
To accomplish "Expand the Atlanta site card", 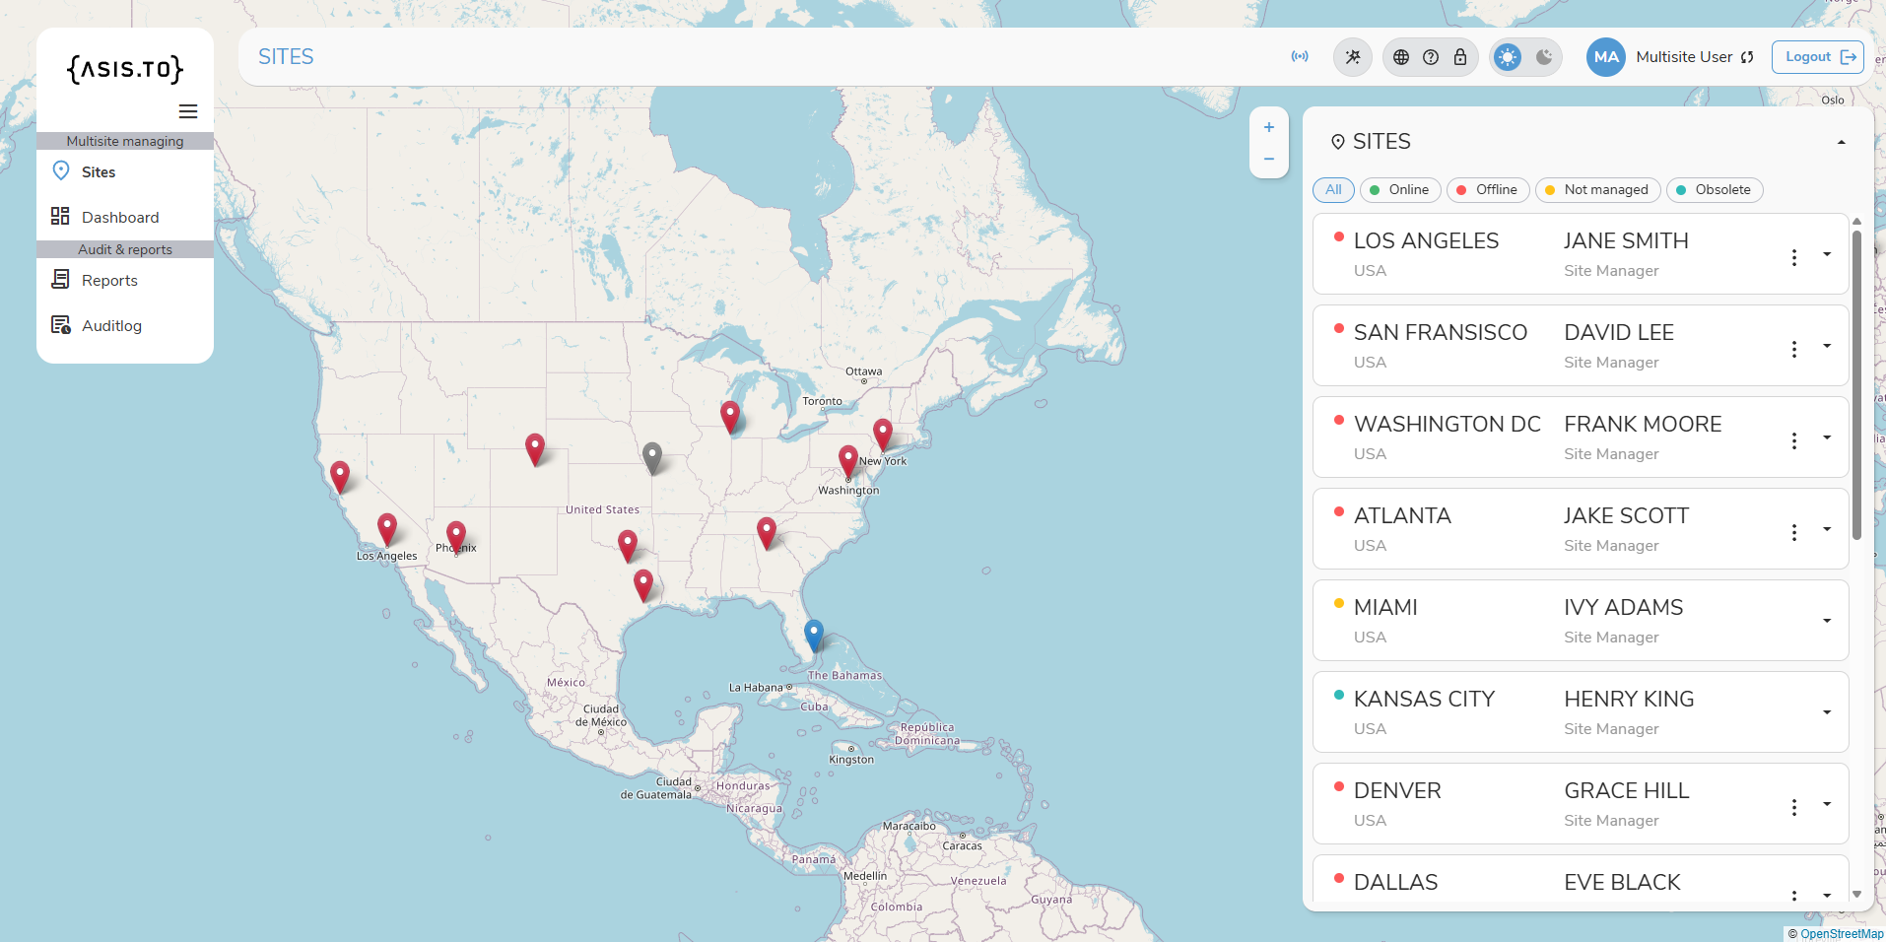I will click(x=1827, y=529).
